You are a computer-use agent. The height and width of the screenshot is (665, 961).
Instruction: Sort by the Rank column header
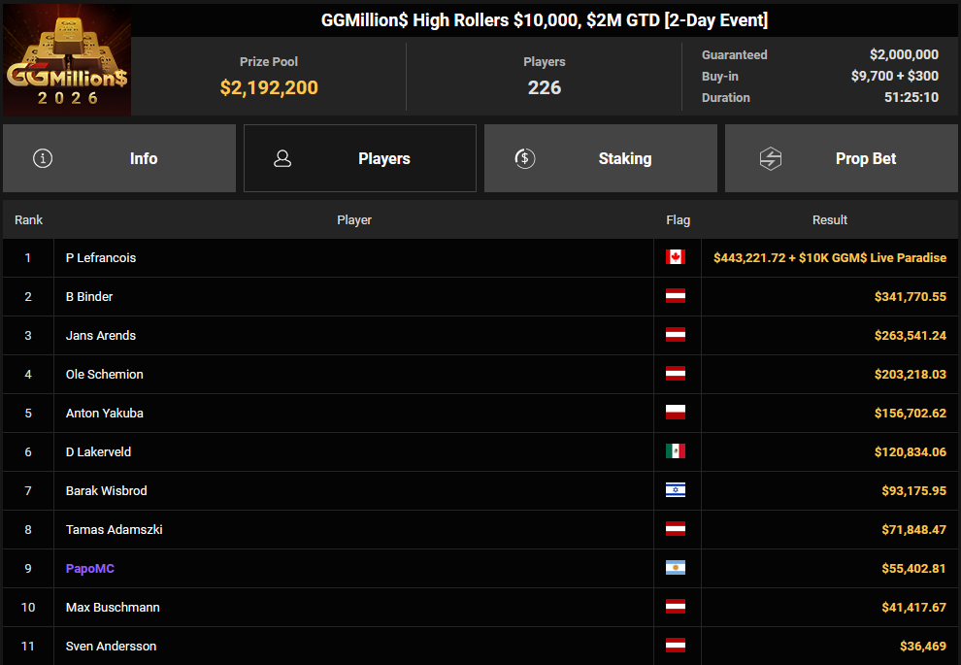coord(29,220)
